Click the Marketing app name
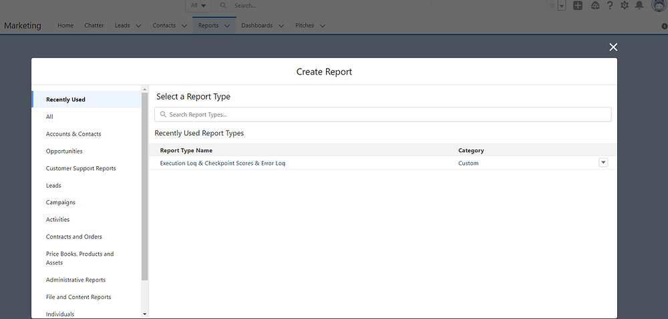Image resolution: width=668 pixels, height=319 pixels. [x=23, y=25]
